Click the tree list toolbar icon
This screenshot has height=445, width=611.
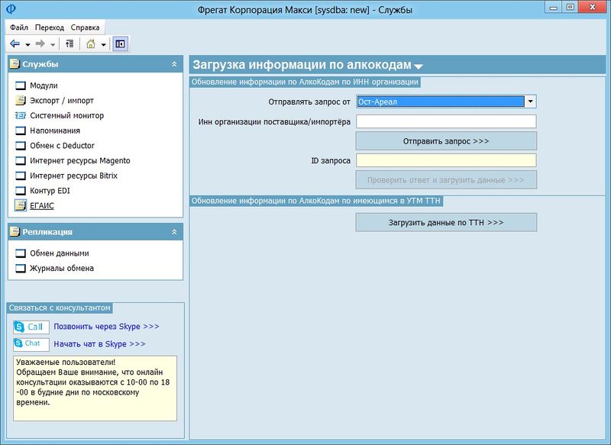[x=70, y=44]
